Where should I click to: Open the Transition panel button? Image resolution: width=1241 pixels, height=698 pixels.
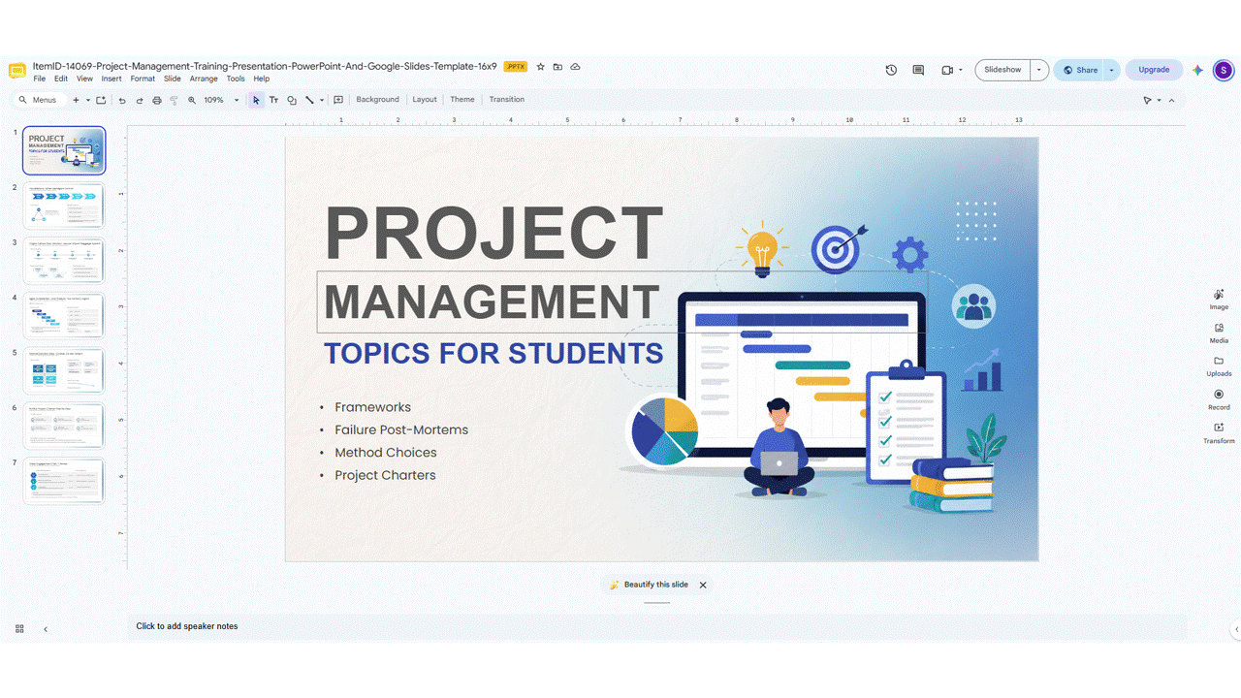[x=506, y=100]
